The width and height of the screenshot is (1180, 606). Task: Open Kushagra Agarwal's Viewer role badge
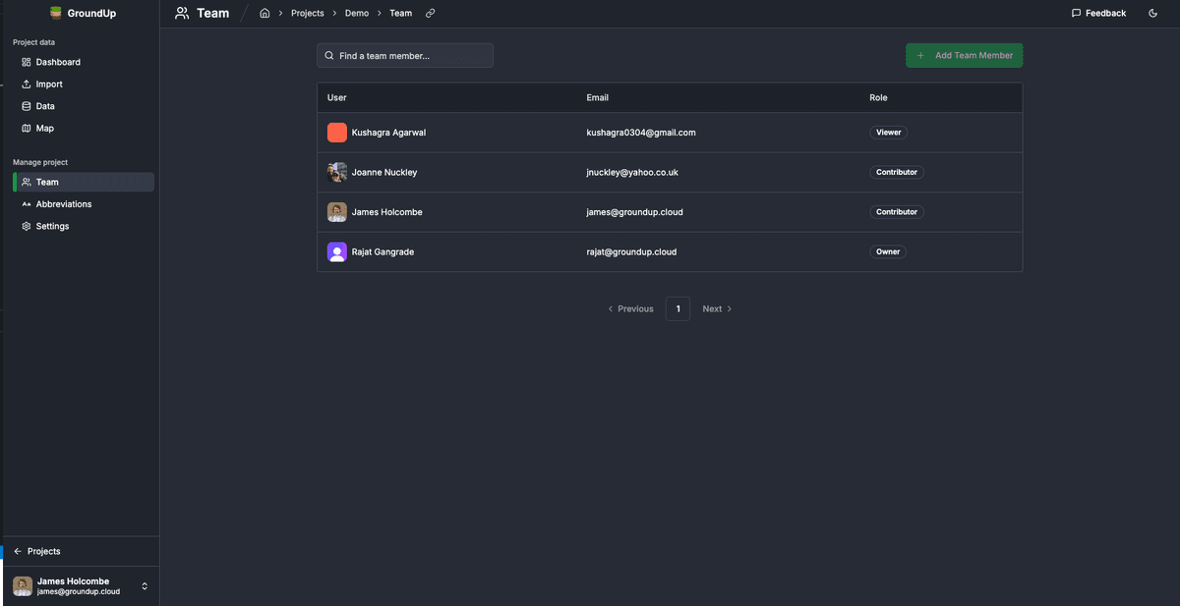[x=888, y=133]
